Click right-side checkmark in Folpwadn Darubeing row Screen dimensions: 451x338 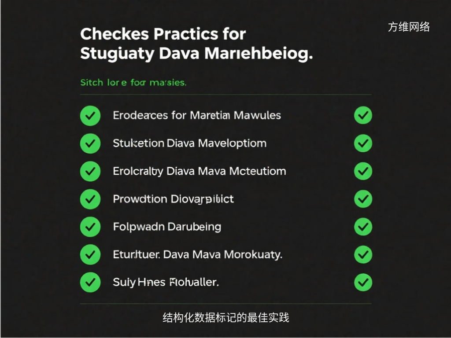(x=363, y=227)
